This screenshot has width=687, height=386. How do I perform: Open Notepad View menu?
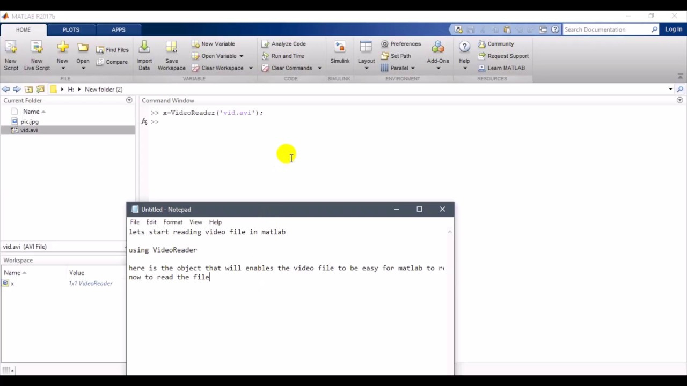click(x=195, y=222)
